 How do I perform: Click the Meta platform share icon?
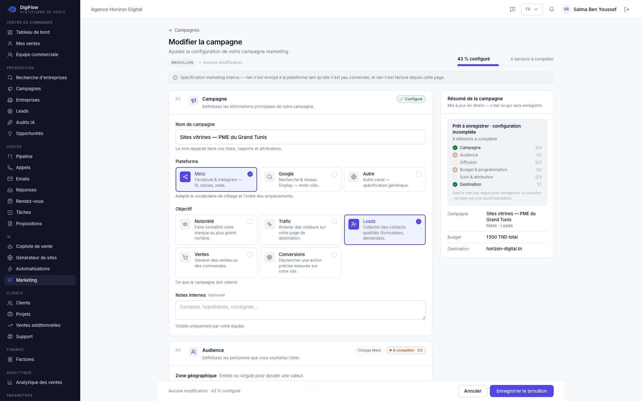pos(185,177)
